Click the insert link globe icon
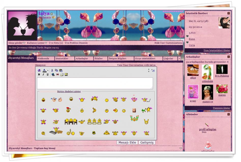This screenshot has width=241, height=162. [53, 75]
